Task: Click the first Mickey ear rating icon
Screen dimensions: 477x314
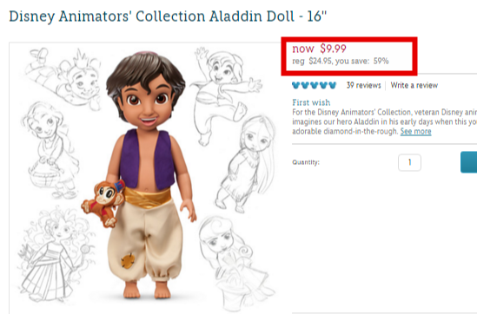Action: 296,85
